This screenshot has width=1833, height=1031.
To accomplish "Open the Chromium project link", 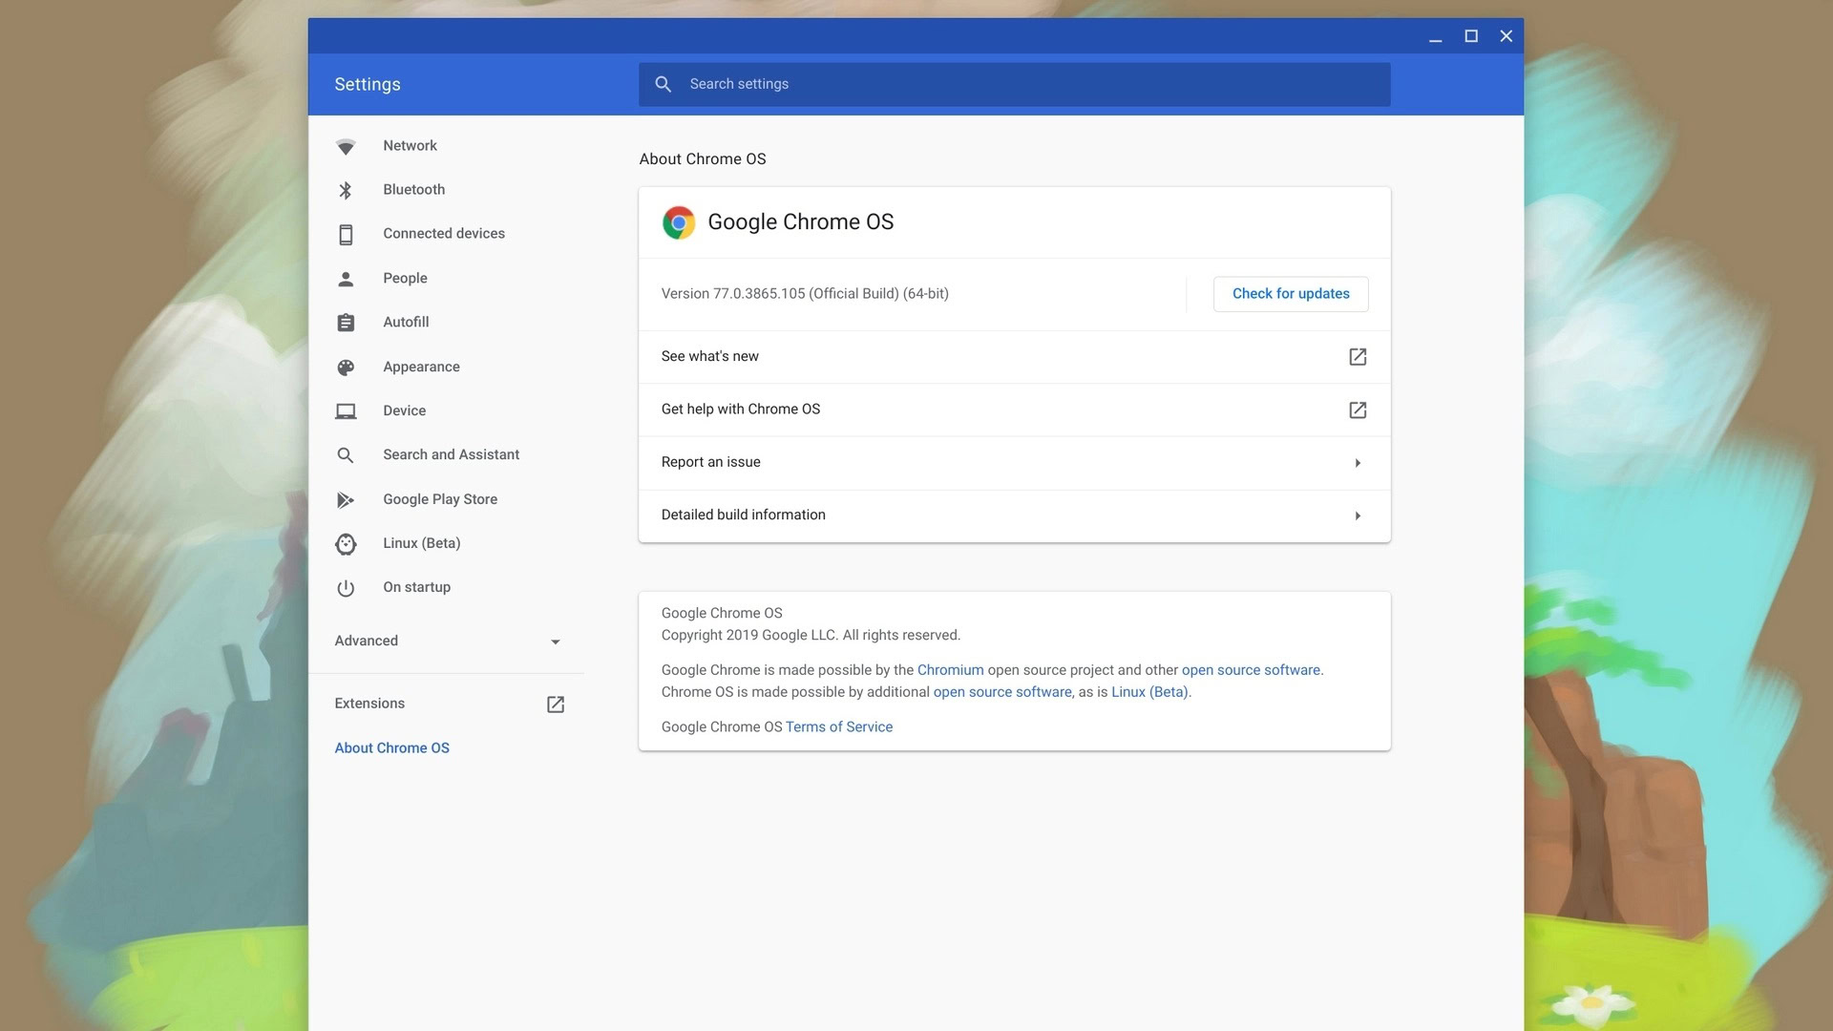I will tap(950, 670).
